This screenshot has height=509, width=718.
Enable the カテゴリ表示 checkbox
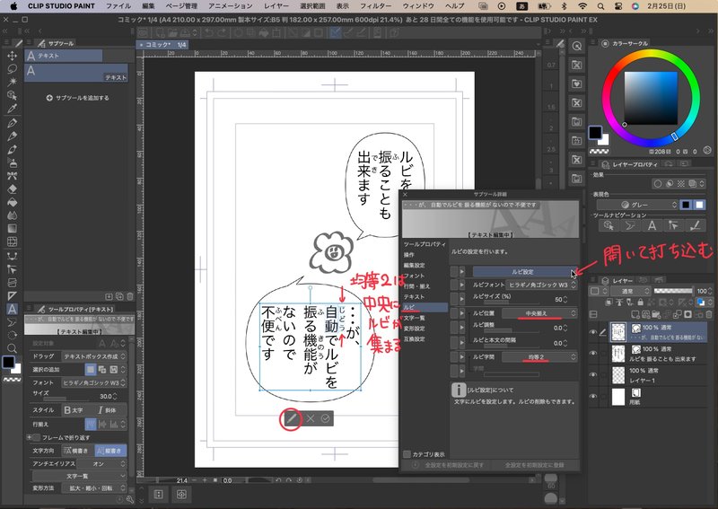407,454
